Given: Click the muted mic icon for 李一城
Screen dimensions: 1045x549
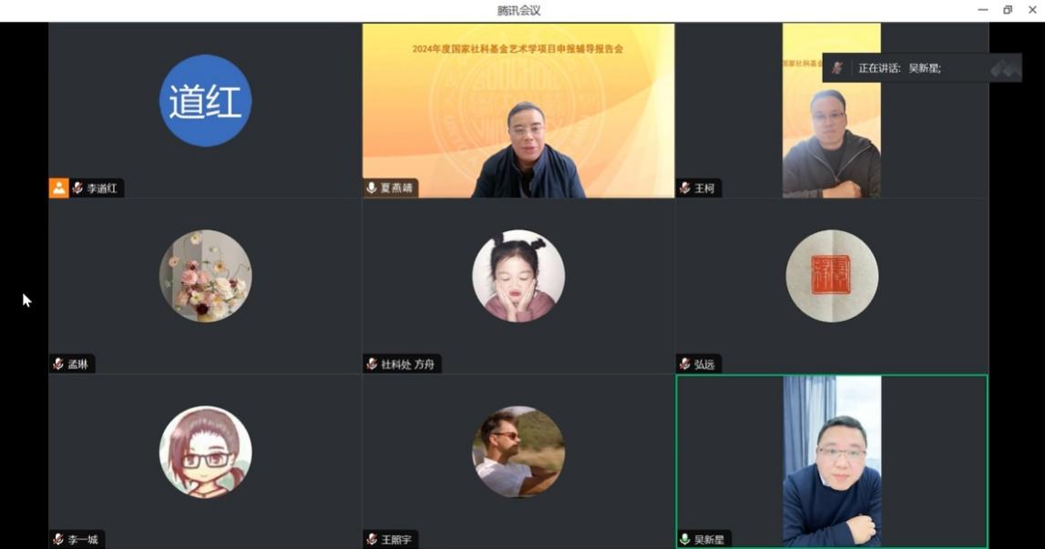Looking at the screenshot, I should point(59,540).
